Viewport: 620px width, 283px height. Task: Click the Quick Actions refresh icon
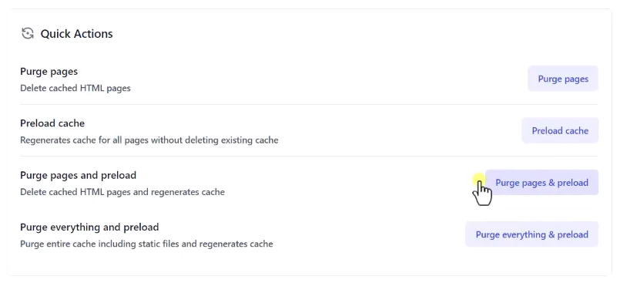27,34
